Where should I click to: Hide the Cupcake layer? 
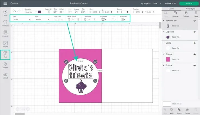(195, 32)
